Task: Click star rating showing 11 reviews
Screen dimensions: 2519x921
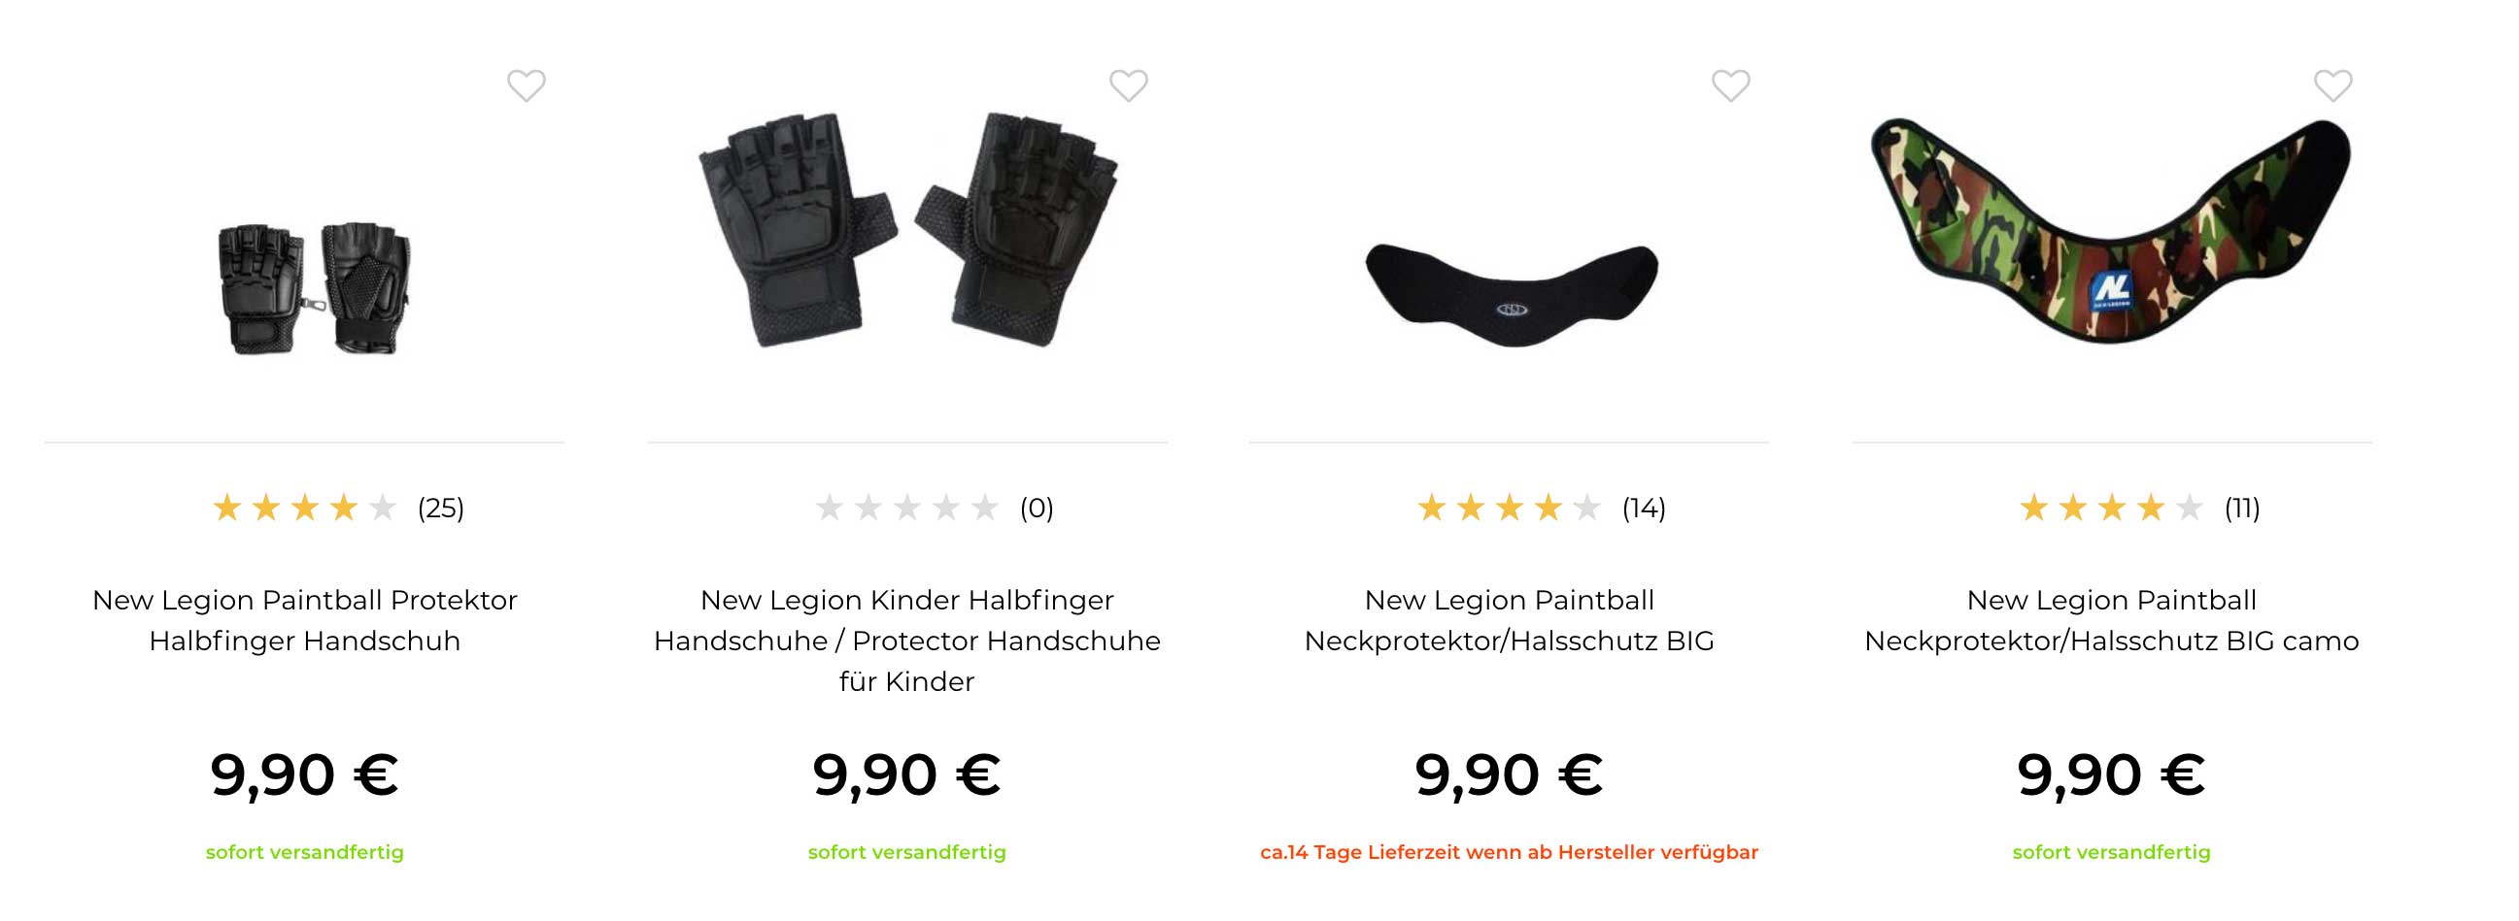Action: 2139,508
